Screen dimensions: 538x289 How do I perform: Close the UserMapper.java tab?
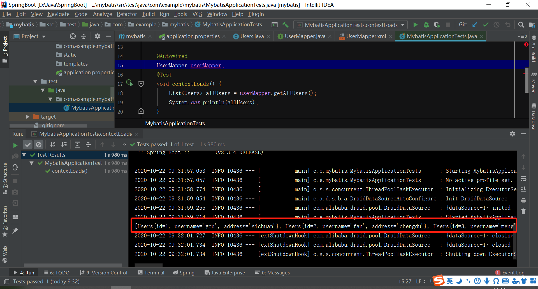tap(330, 36)
